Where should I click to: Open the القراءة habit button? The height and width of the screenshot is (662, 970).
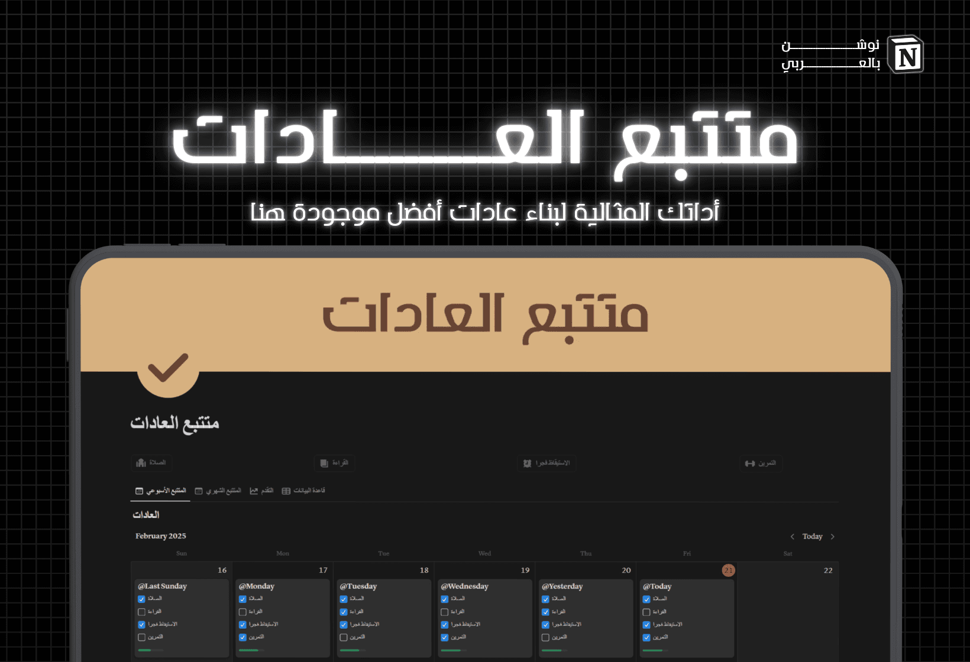(x=335, y=463)
